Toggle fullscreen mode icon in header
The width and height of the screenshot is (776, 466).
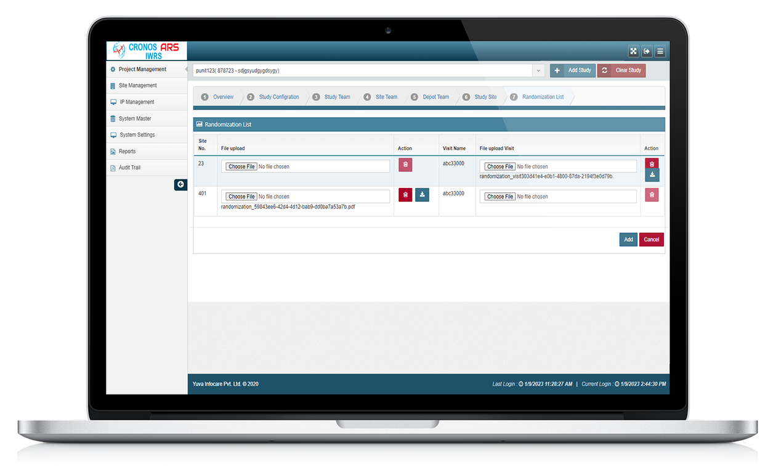633,52
